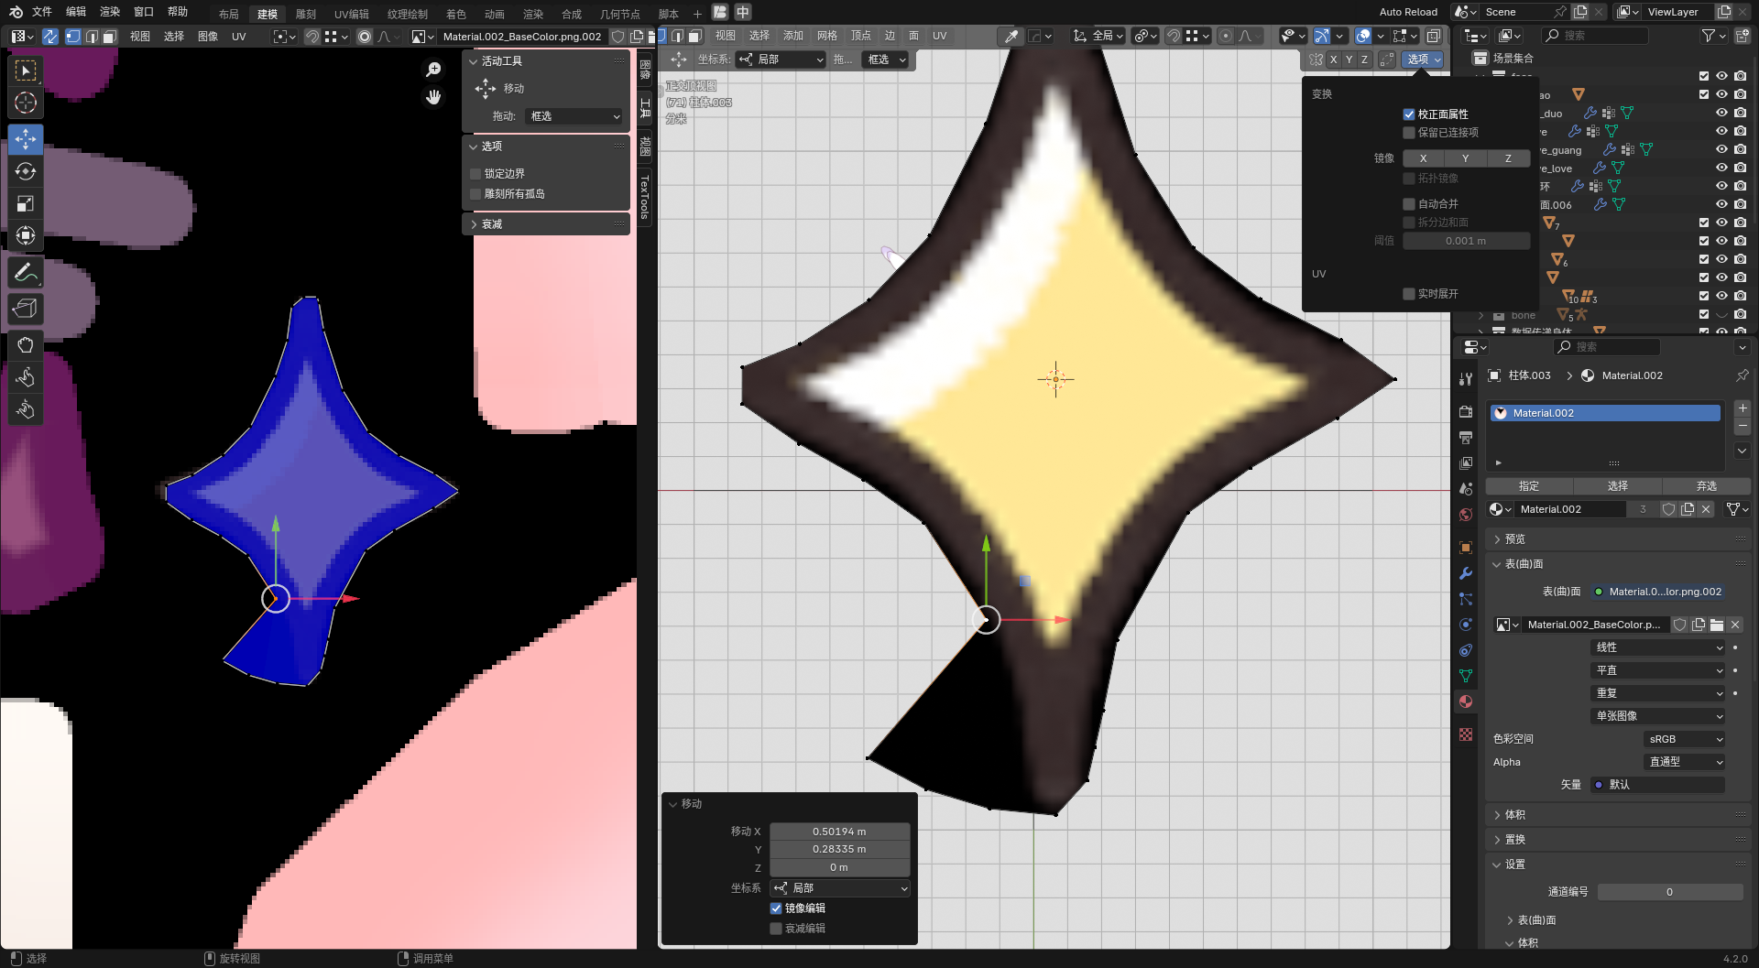This screenshot has height=968, width=1759.
Task: Click the zoom magnifier icon in UV editor
Action: click(433, 70)
